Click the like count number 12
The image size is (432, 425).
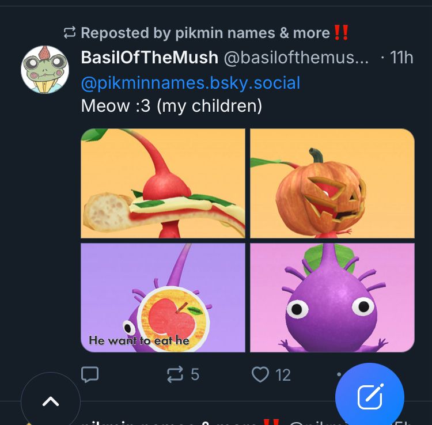tap(283, 375)
